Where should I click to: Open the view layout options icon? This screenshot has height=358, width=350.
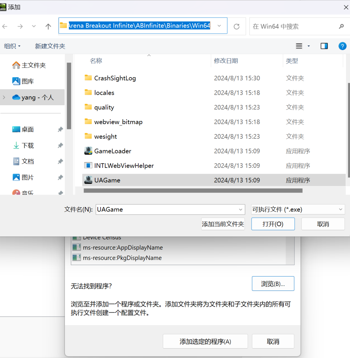pos(299,46)
